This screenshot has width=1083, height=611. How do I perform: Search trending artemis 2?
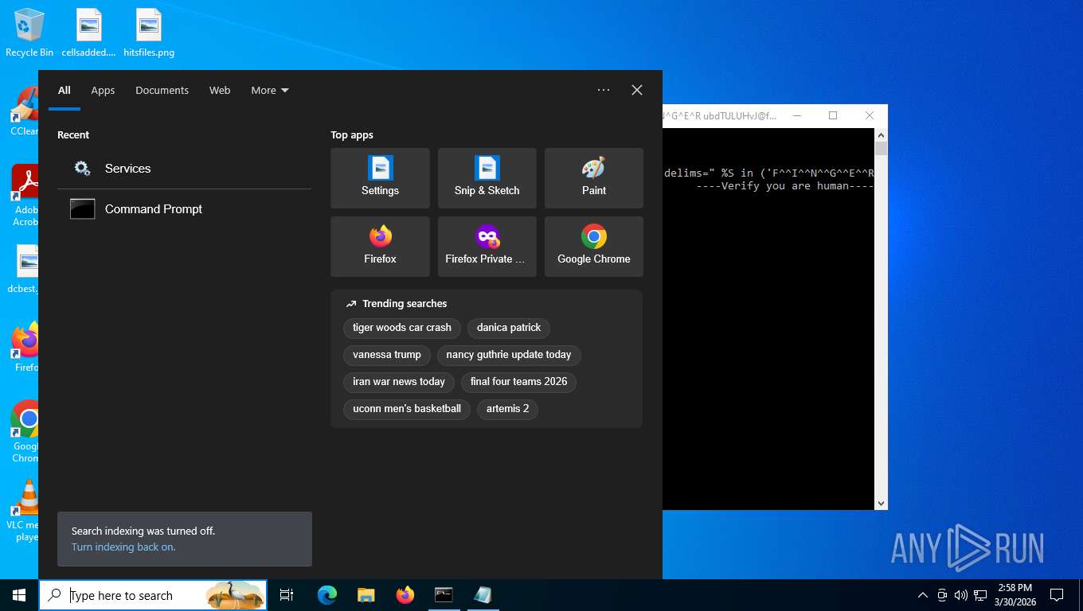(508, 409)
